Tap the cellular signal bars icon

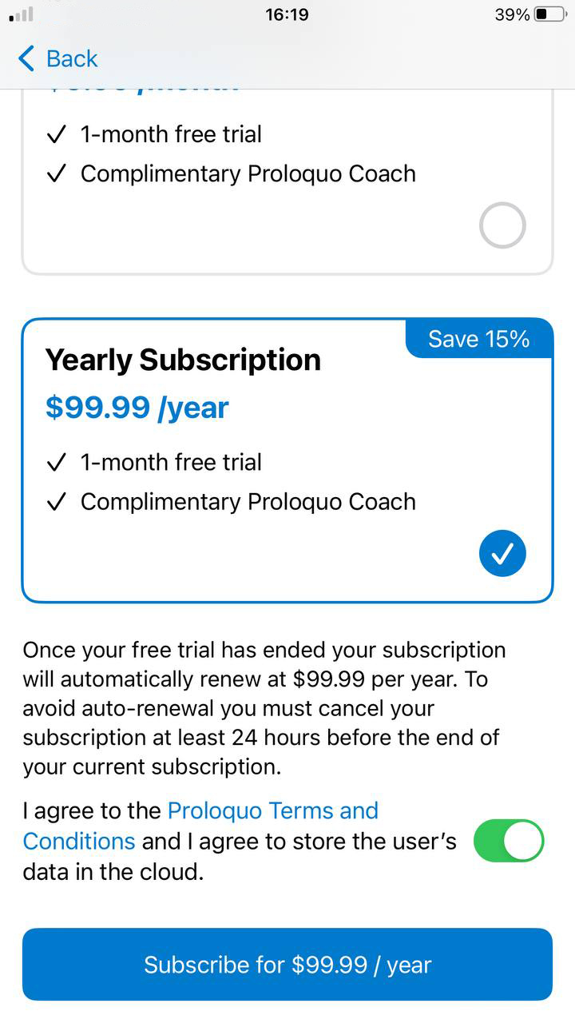22,14
